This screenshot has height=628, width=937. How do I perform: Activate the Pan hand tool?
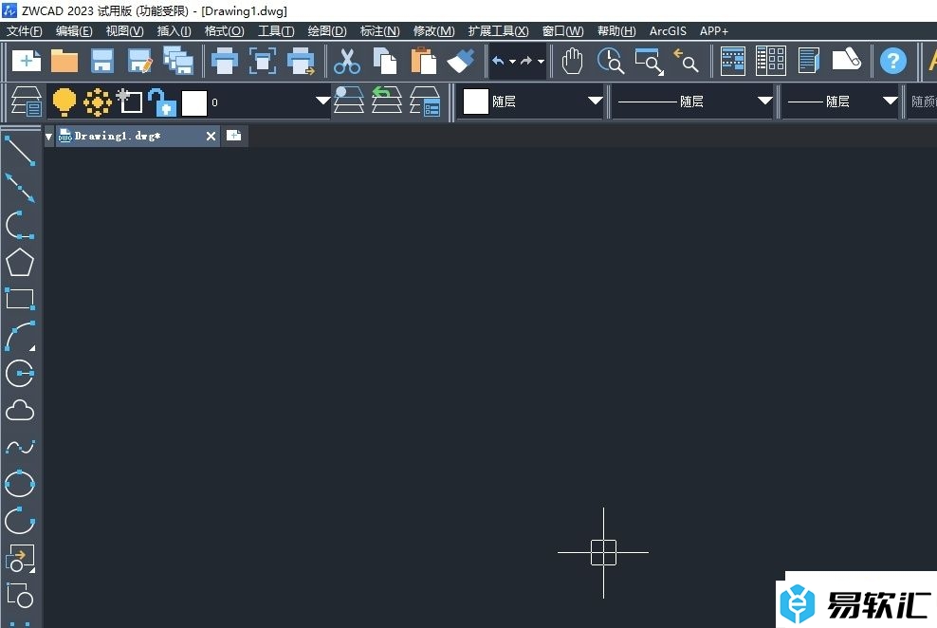(572, 61)
